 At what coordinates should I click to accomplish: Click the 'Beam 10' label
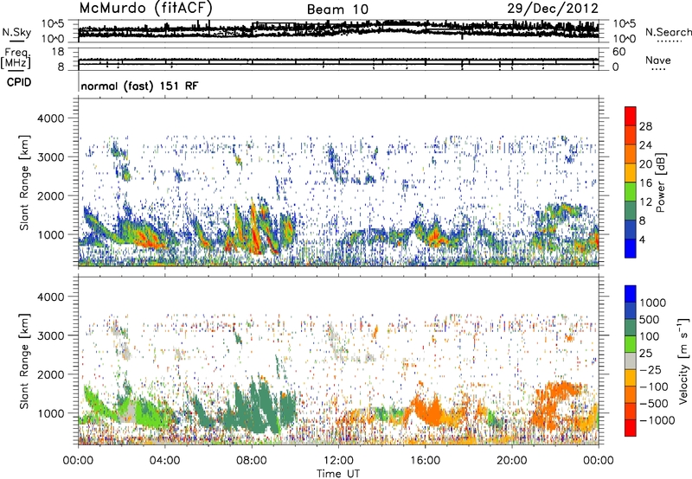point(337,10)
